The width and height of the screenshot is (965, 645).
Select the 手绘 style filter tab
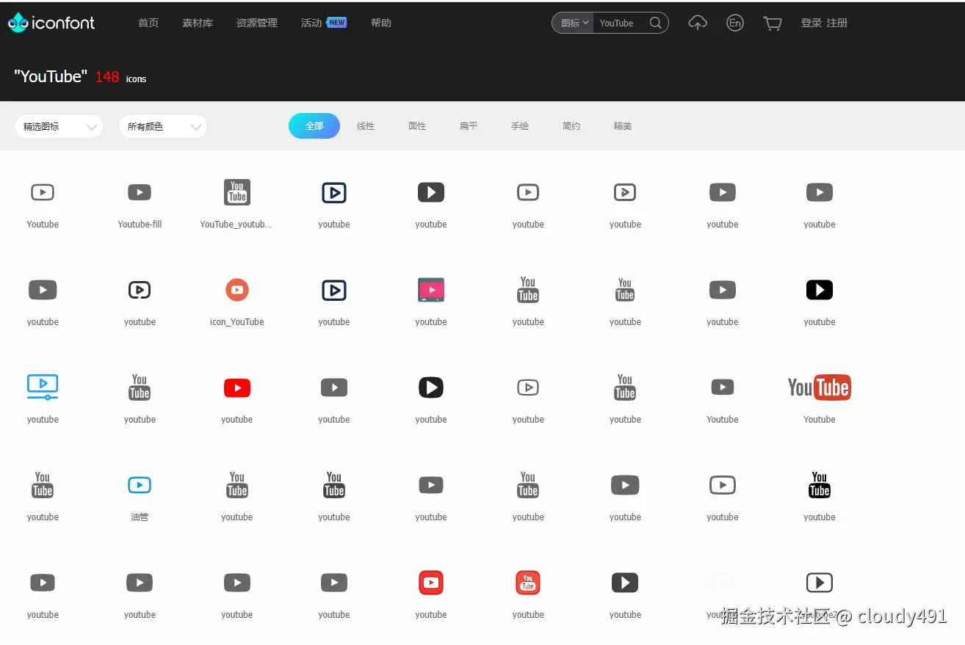(519, 125)
